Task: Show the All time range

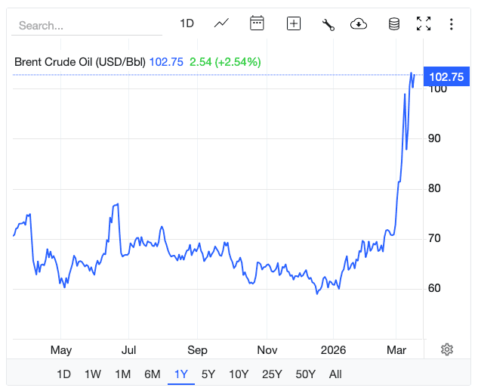Action: pyautogui.click(x=335, y=374)
